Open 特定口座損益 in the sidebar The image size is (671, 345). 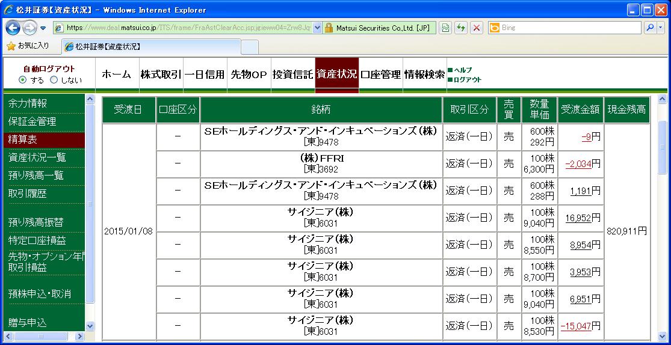pyautogui.click(x=37, y=240)
